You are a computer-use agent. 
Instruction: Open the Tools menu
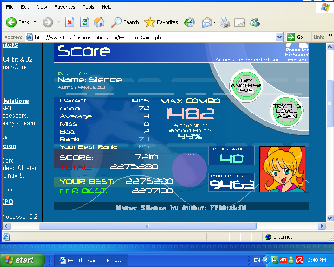88,7
